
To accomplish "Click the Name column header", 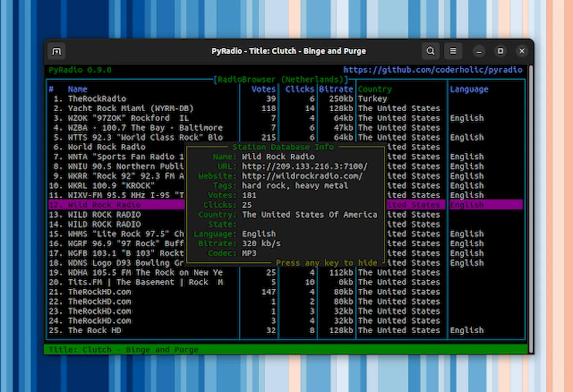I will coord(77,89).
